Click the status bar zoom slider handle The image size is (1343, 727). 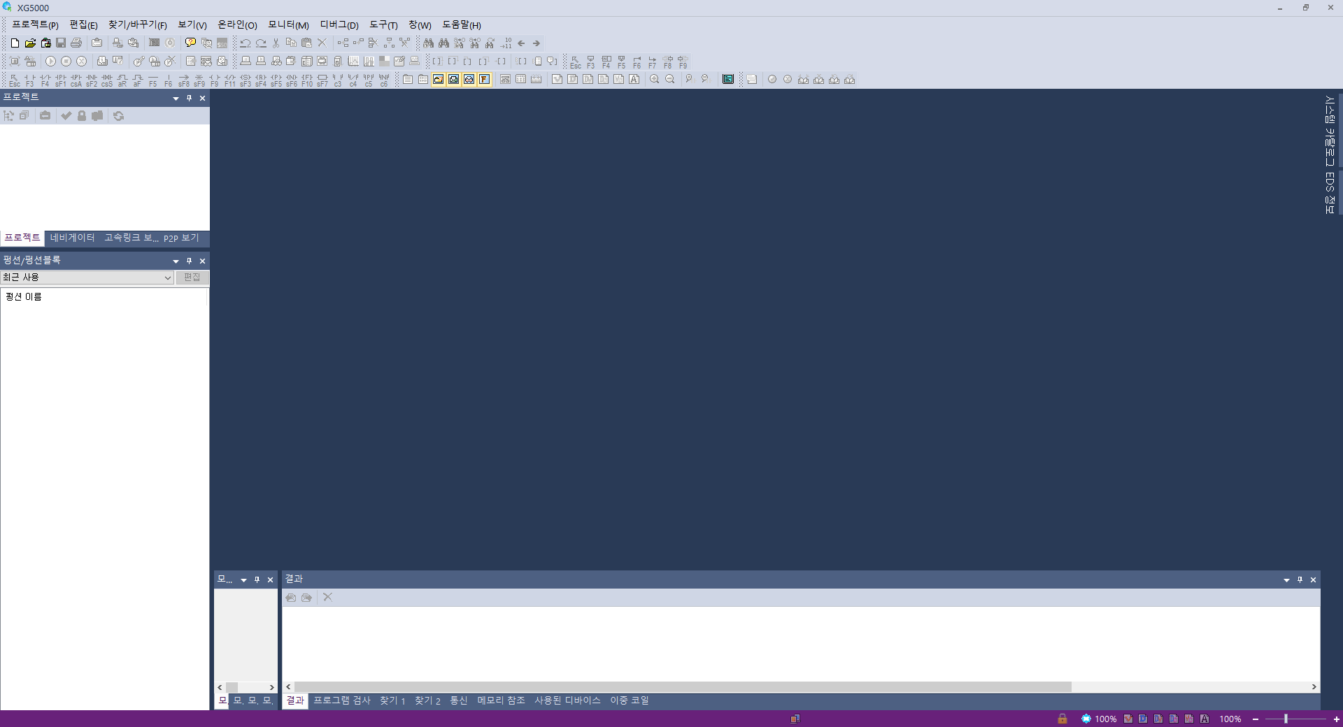tap(1286, 719)
